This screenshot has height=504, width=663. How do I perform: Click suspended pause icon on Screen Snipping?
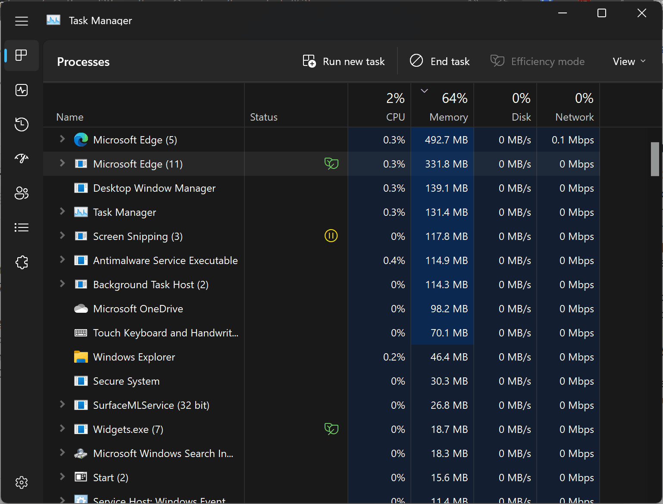[331, 236]
